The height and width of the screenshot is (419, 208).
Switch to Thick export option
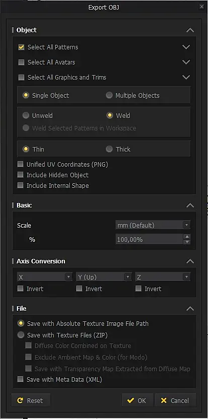109,149
